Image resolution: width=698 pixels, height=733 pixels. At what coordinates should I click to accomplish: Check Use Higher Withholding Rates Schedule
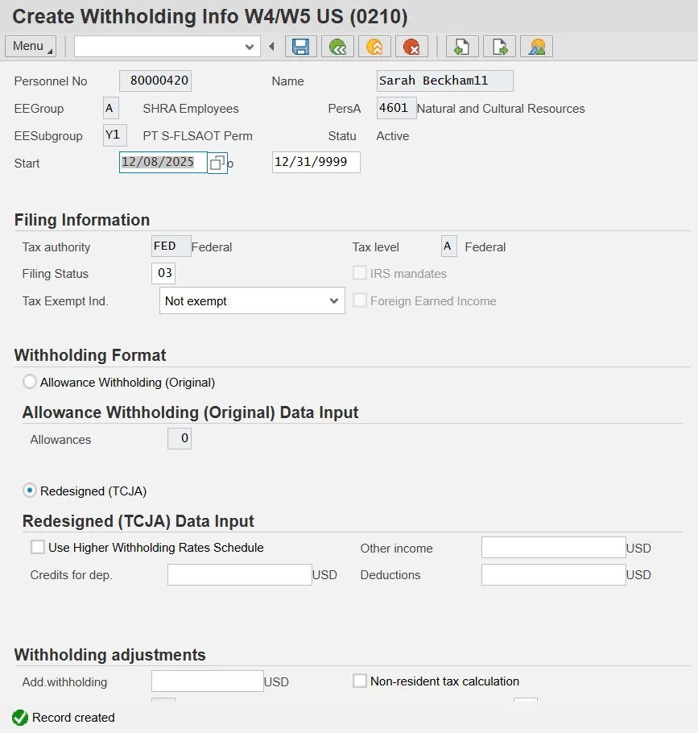37,547
